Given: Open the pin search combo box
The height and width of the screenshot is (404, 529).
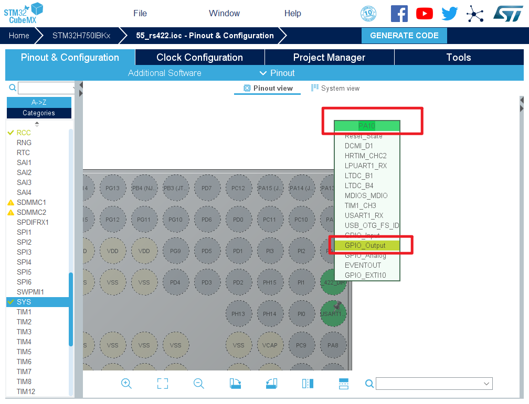Looking at the screenshot, I should tap(434, 384).
